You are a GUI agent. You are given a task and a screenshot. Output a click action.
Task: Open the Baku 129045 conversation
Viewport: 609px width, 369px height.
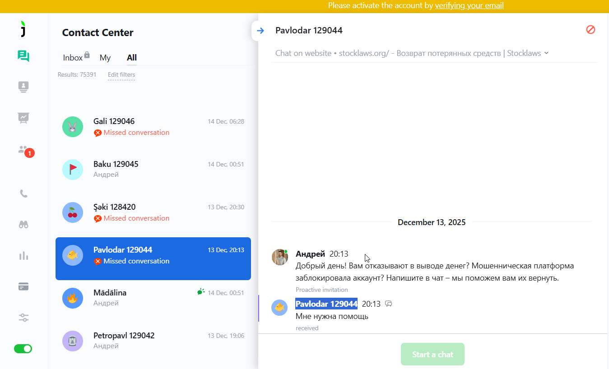[x=153, y=170]
